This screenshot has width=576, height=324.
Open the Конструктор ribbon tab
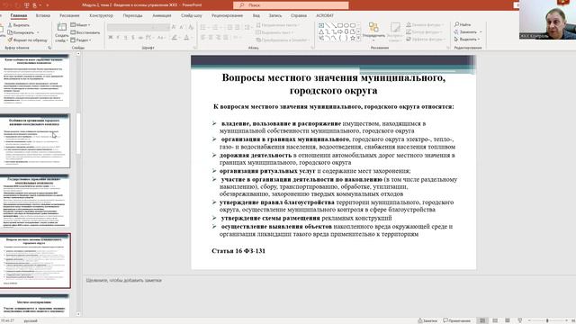pyautogui.click(x=101, y=16)
